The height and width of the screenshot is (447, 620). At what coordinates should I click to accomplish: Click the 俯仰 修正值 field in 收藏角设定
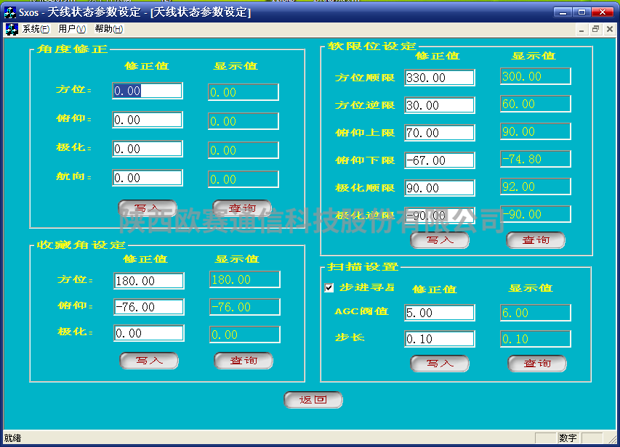point(148,307)
